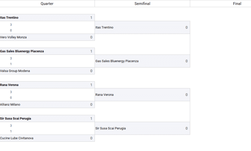Viewport: 251px width, 151px height.
Task: Click Cucine Lube Civitanova's series score 0
Action: pyautogui.click(x=91, y=138)
